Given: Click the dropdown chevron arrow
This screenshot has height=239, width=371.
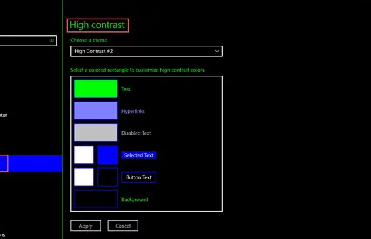Looking at the screenshot, I should click(x=217, y=51).
